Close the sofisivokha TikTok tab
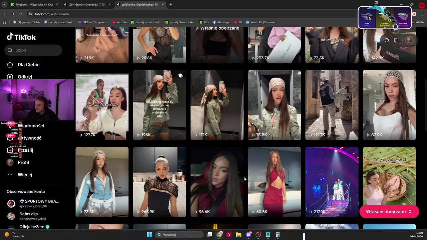This screenshot has height=240, width=427. [163, 5]
